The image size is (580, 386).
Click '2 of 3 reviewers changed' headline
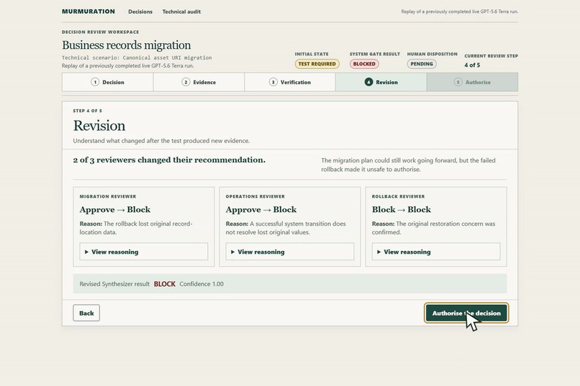(x=169, y=160)
